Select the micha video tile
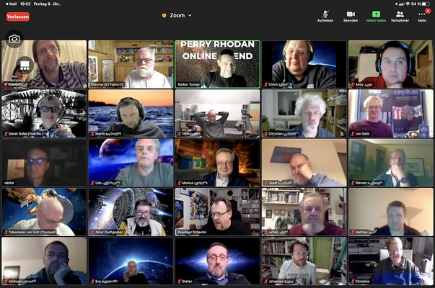Image resolution: width=435 pixels, height=288 pixels. point(44,163)
